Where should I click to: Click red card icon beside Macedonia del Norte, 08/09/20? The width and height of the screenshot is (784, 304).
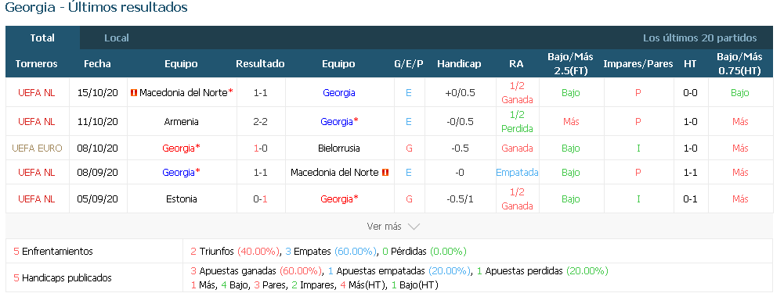385,172
